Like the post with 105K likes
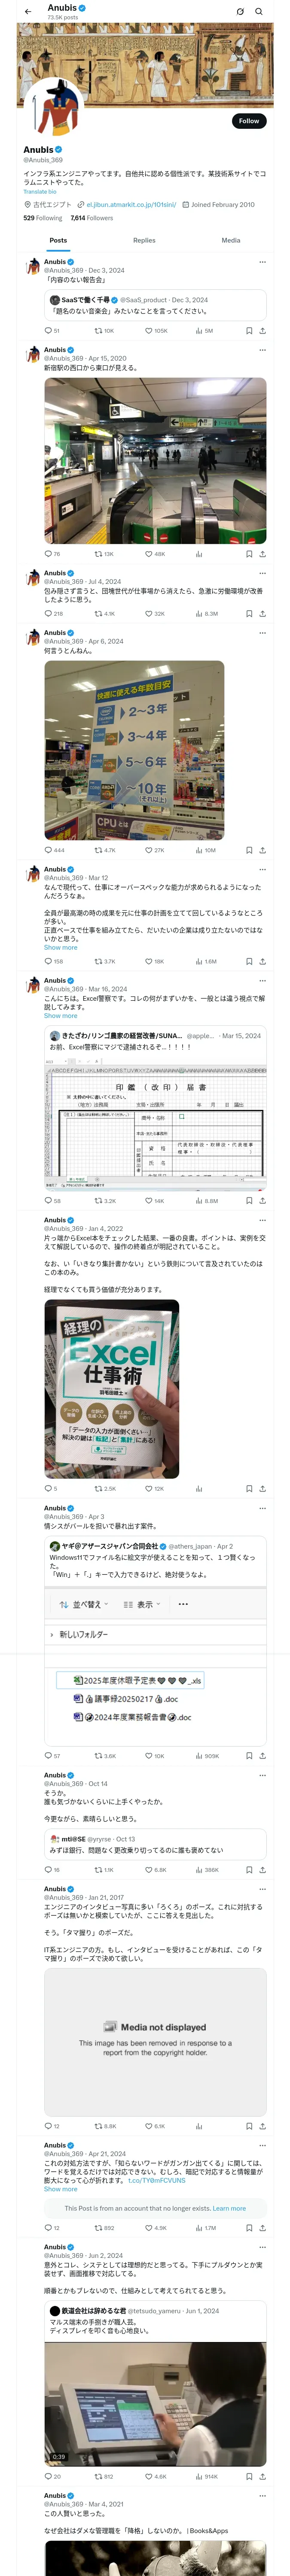290x2576 pixels. (x=157, y=330)
